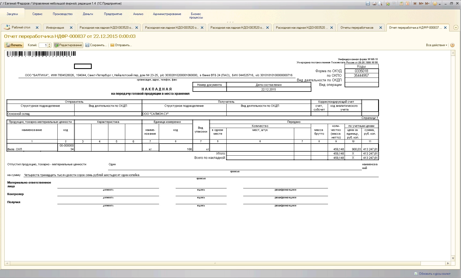Toggle the Редактирование mode button
This screenshot has width=461, height=278.
(x=68, y=45)
